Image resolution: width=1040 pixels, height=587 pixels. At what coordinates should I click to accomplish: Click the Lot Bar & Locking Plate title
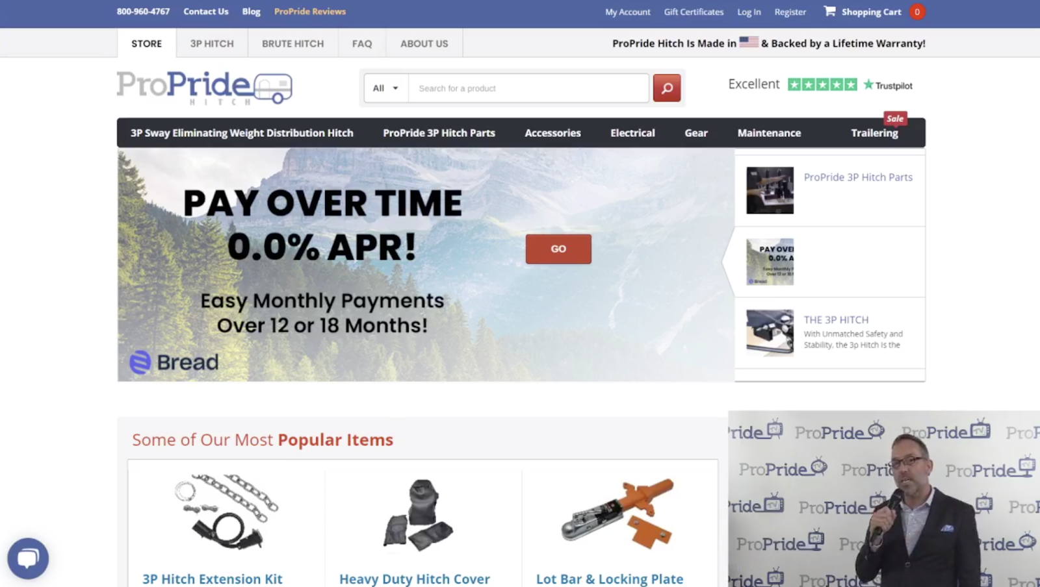click(610, 579)
